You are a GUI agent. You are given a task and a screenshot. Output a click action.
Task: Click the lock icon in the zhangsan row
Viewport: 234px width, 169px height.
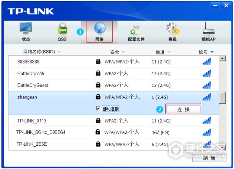pyautogui.click(x=98, y=97)
